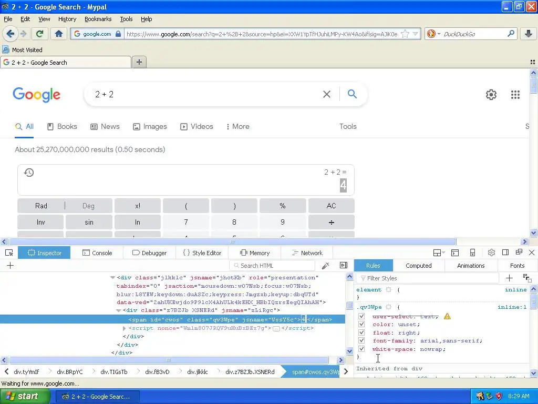Click the blue Google search magnifier
Viewport: 538px width, 404px height.
(352, 94)
